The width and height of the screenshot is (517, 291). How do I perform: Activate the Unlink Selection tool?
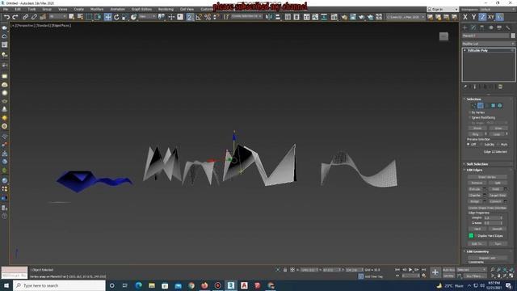pyautogui.click(x=34, y=17)
